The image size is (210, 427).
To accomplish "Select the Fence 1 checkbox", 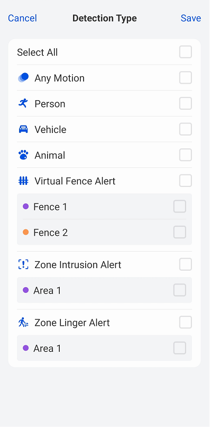I will [180, 207].
